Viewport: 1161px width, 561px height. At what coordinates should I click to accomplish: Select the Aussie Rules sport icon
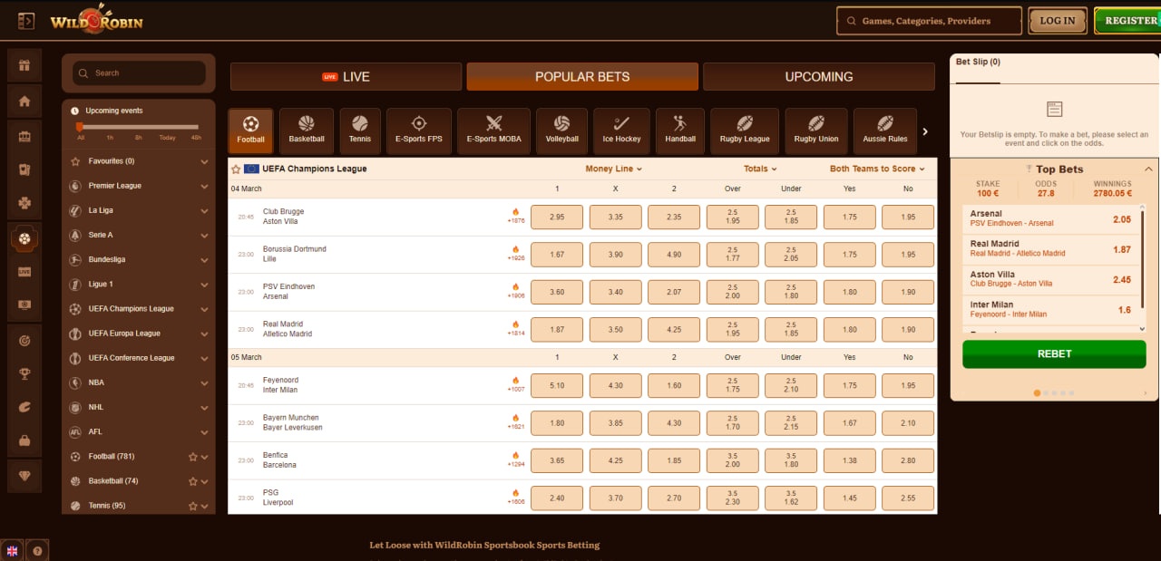(885, 131)
